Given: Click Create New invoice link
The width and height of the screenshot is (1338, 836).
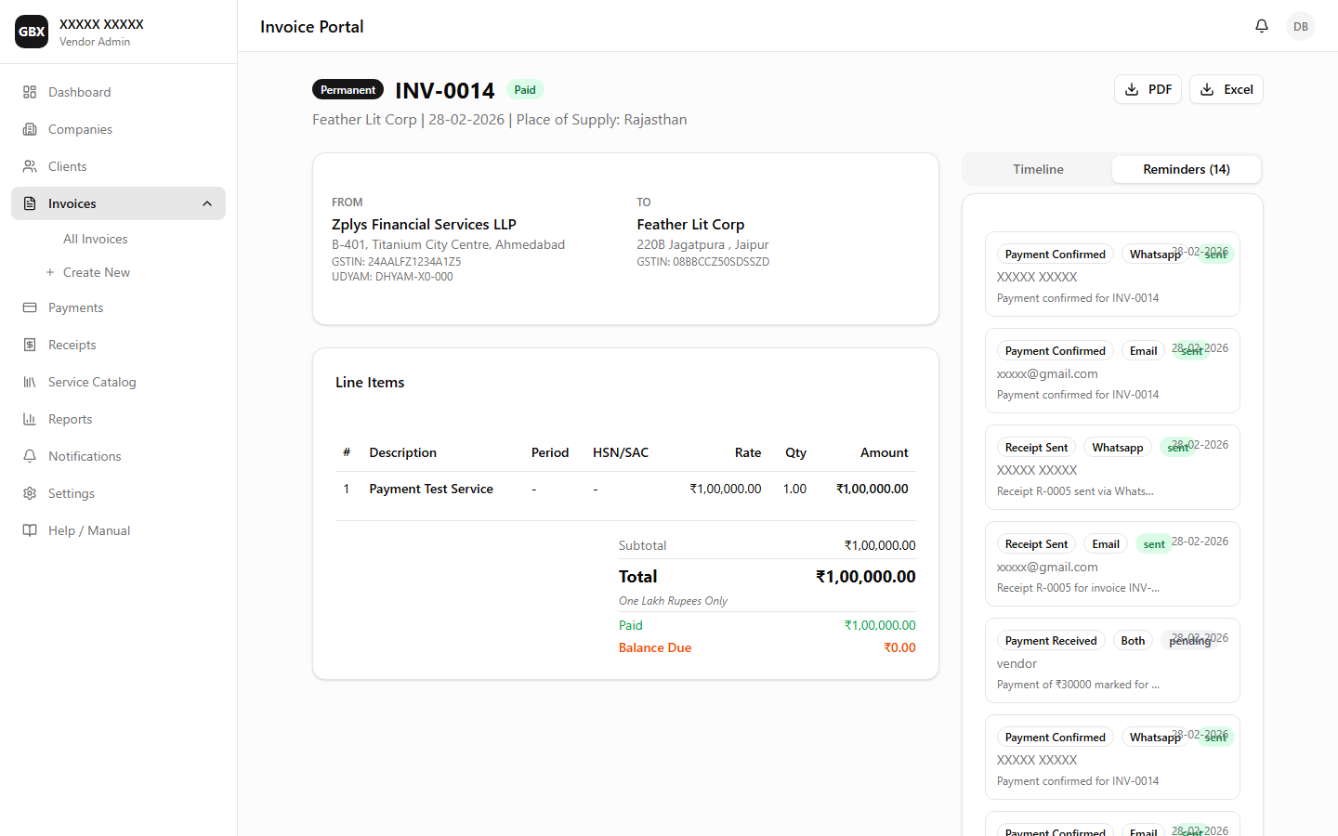Looking at the screenshot, I should tap(96, 272).
